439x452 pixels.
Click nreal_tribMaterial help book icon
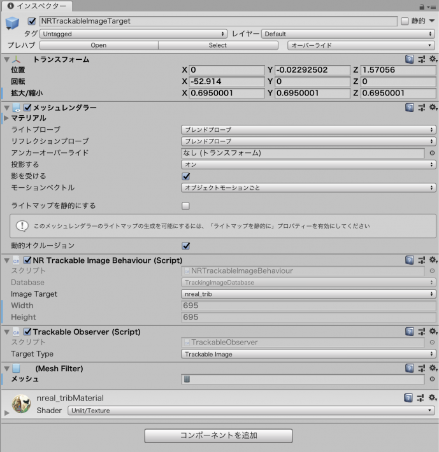(x=408, y=398)
